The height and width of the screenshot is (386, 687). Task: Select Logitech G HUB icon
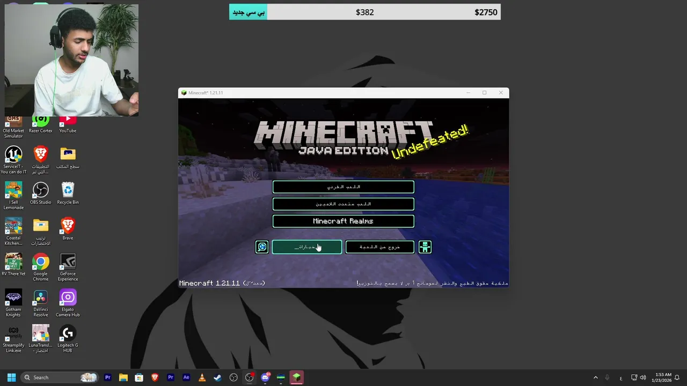(x=68, y=339)
